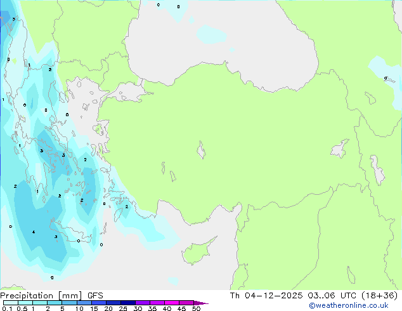Select the lightest 0.1–0.5 mm legend swatch
402x311 pixels.
11,303
